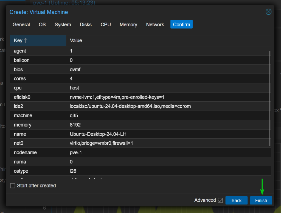Screen dimensions: 281x213
Task: Click the ide2 key cell
Action: pos(18,106)
